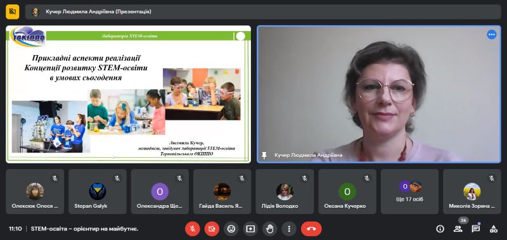
Task: Click Олексюк Олеся participant tile
Action: [x=35, y=191]
